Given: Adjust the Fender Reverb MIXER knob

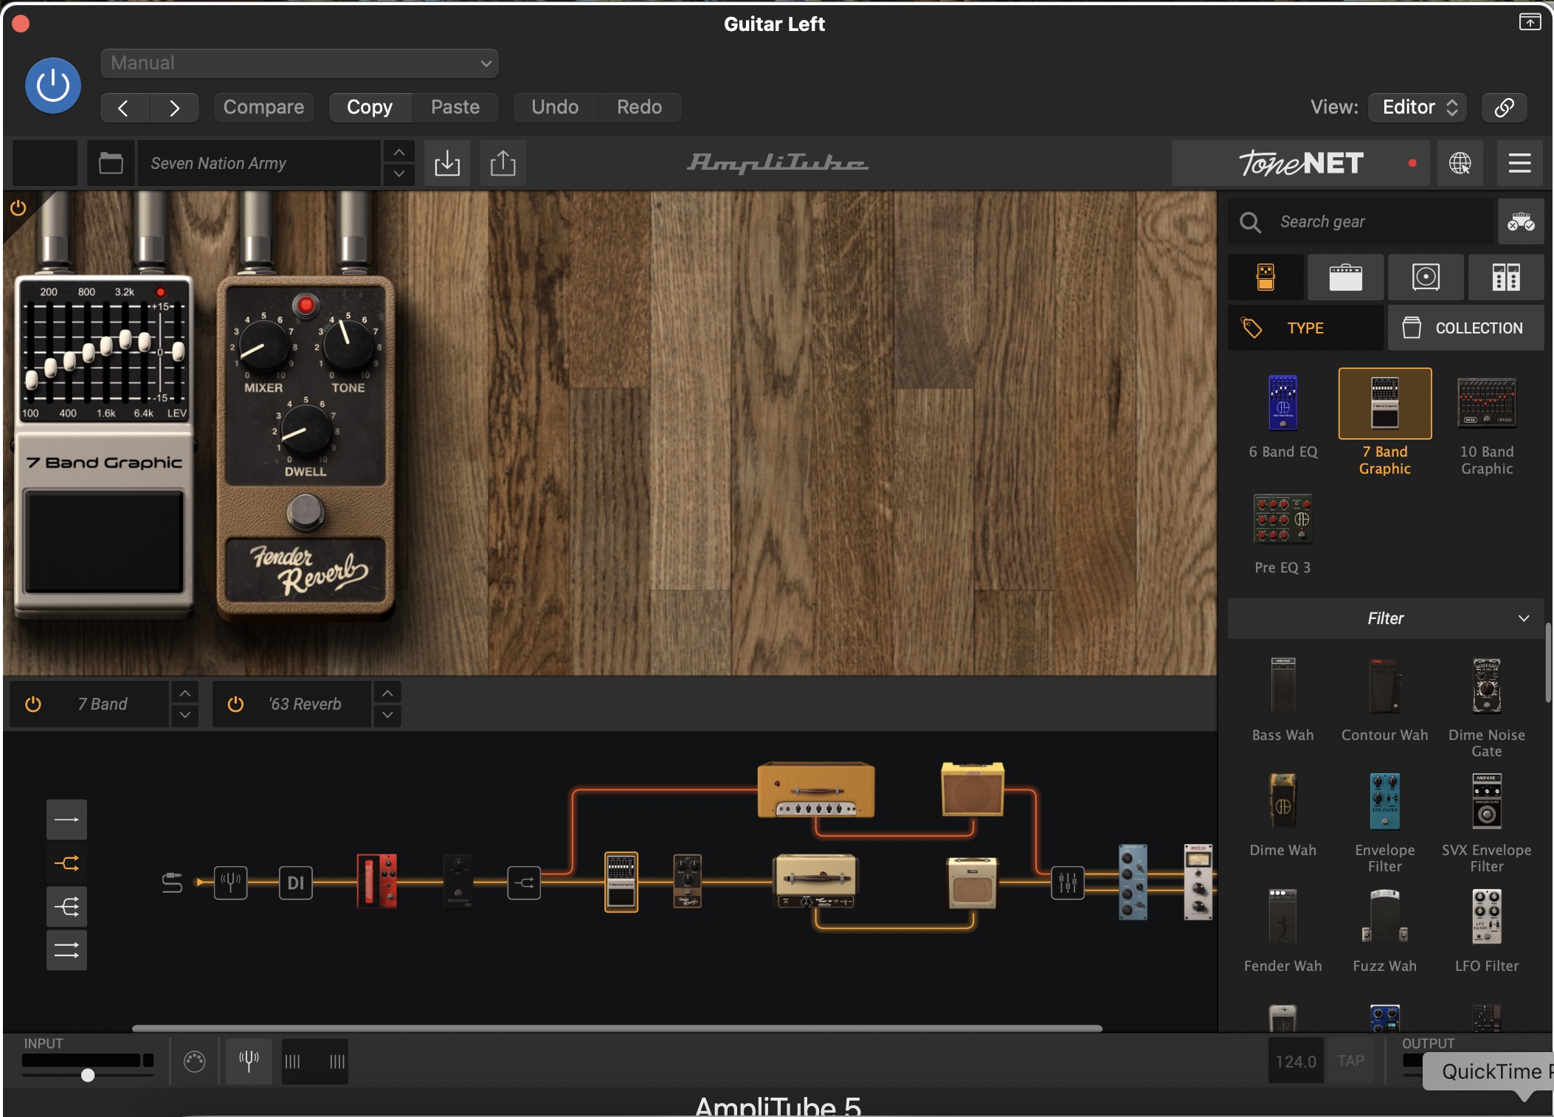Looking at the screenshot, I should click(x=263, y=346).
